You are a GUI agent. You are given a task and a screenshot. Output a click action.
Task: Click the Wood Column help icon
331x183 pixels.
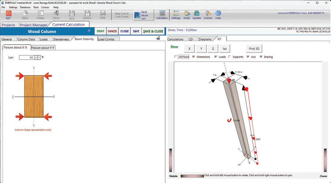pos(89,31)
